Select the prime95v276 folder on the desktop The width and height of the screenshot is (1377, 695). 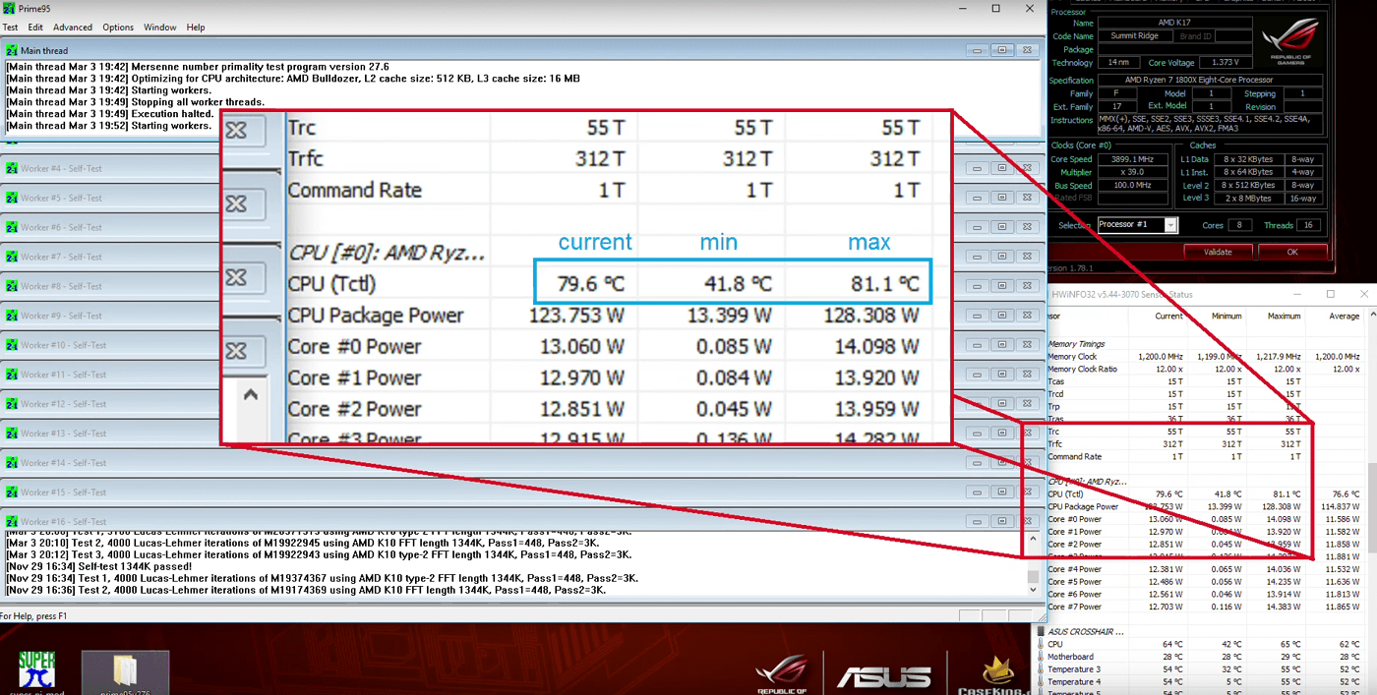pos(125,672)
